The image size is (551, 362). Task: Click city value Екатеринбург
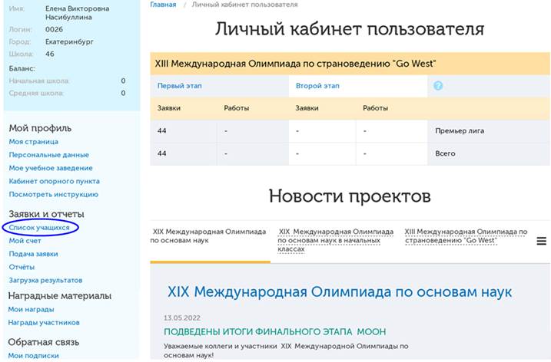point(69,41)
